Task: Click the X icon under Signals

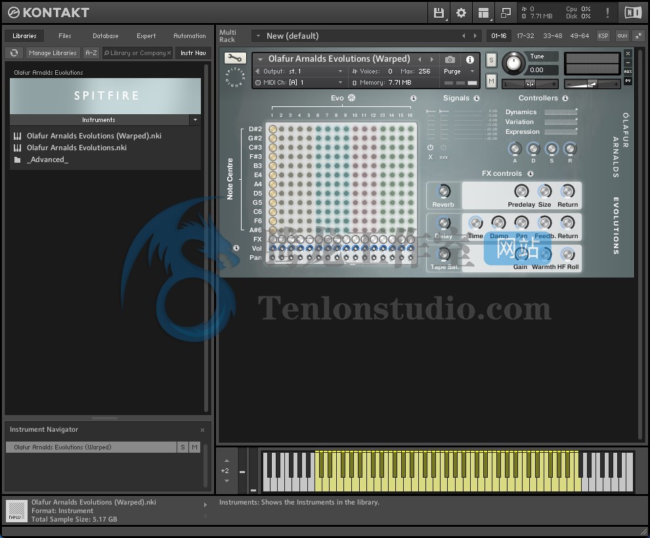Action: pos(430,157)
